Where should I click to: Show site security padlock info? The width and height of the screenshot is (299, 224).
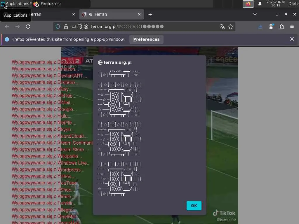click(66, 27)
